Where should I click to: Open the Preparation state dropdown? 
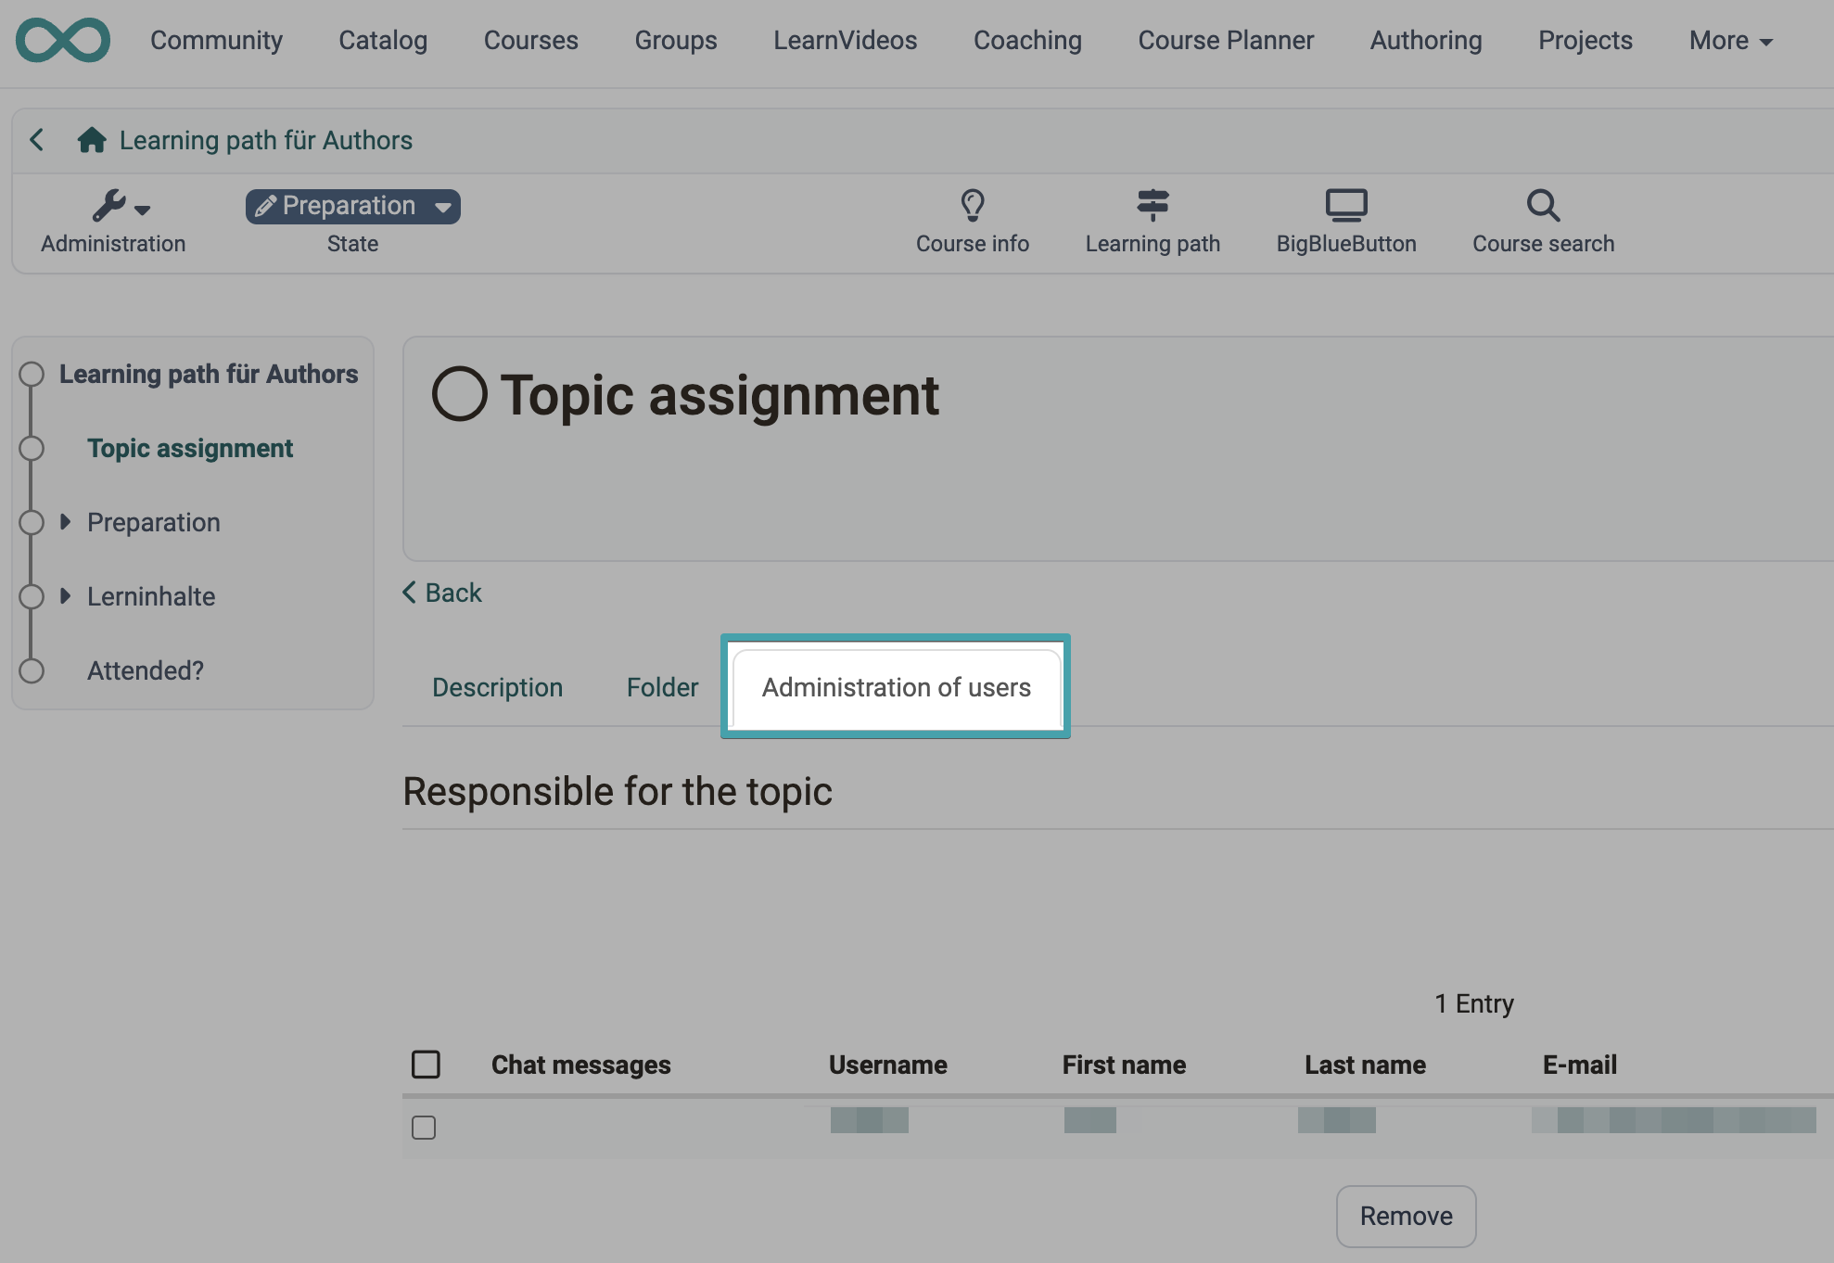click(352, 206)
